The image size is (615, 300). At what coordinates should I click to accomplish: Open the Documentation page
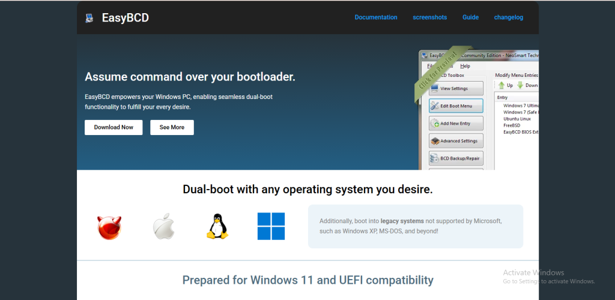pyautogui.click(x=376, y=17)
